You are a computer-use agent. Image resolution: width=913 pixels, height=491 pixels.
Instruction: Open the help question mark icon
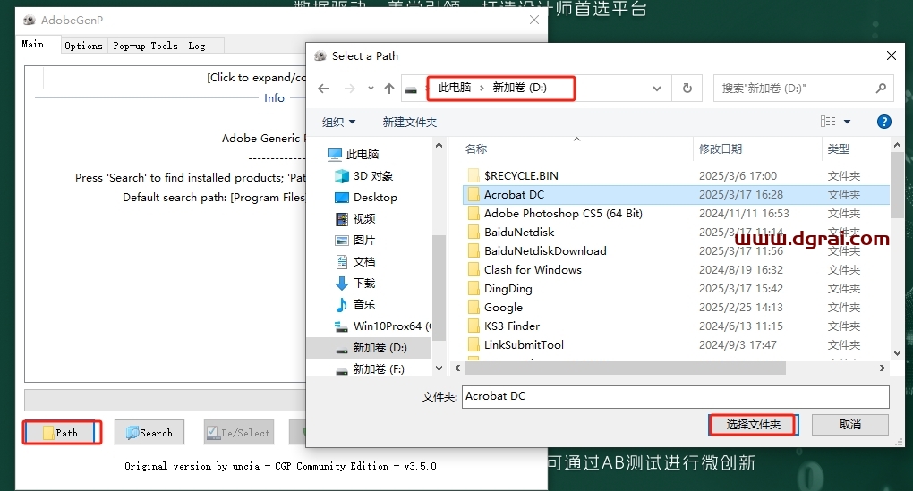883,122
